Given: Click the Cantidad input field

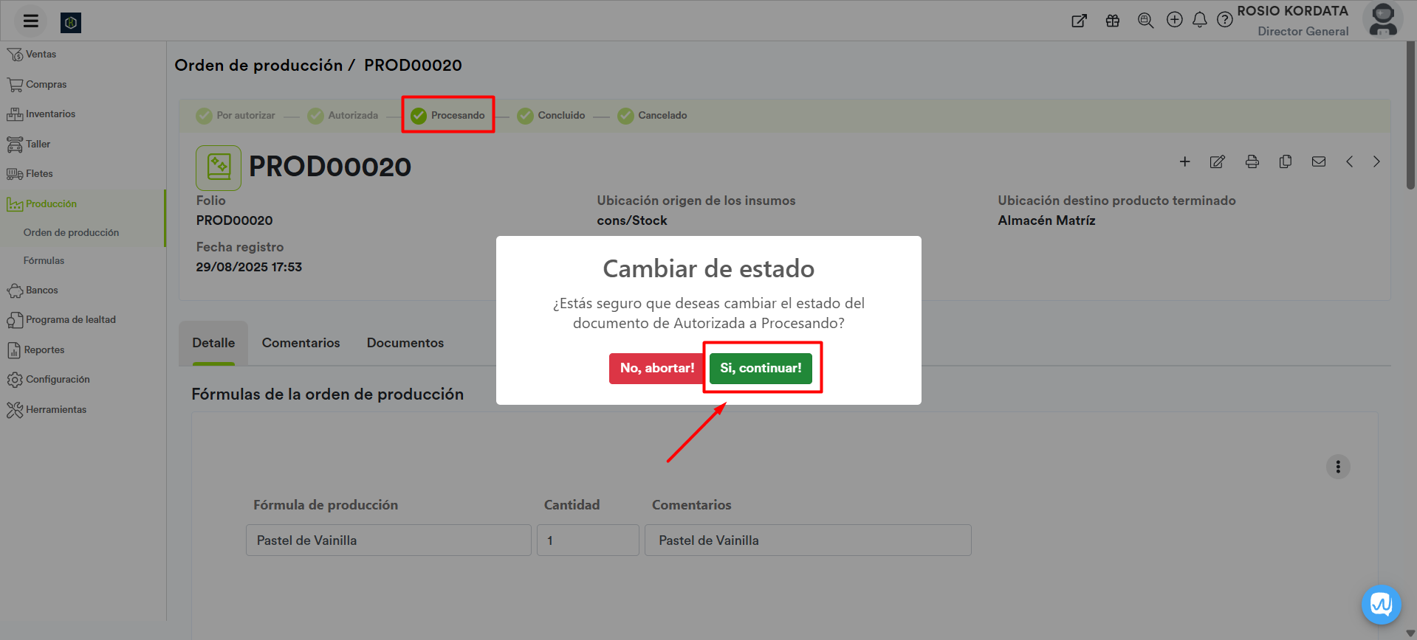Looking at the screenshot, I should click(x=587, y=540).
